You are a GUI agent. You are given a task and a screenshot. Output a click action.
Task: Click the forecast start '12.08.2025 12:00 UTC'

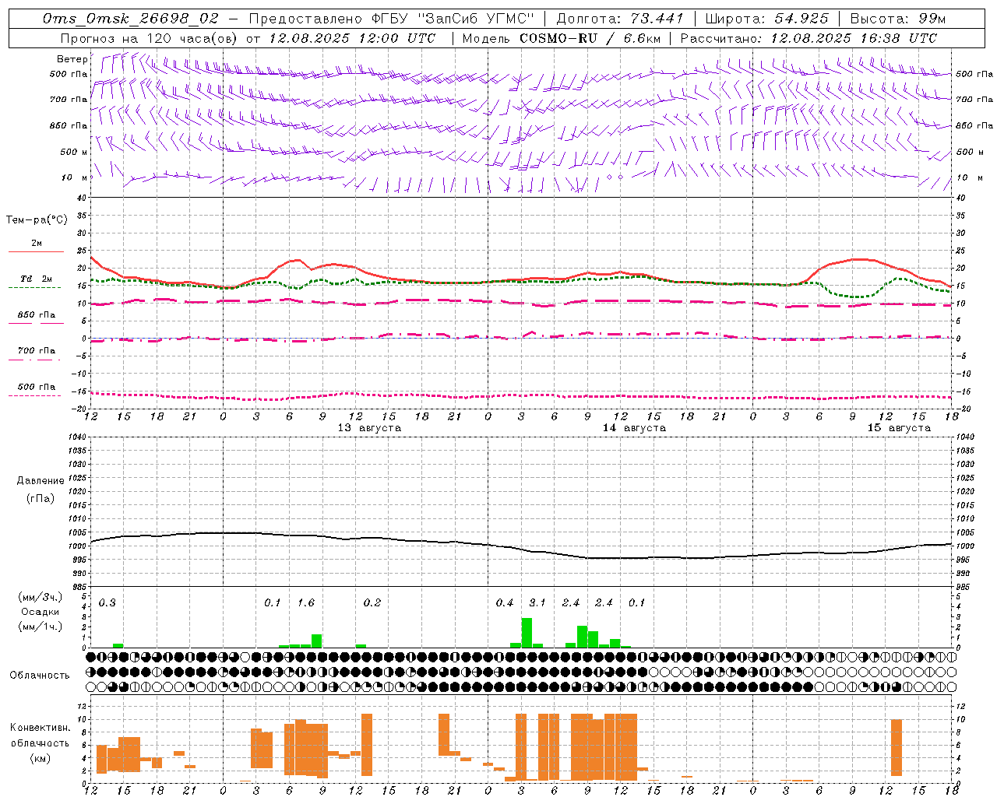point(352,38)
